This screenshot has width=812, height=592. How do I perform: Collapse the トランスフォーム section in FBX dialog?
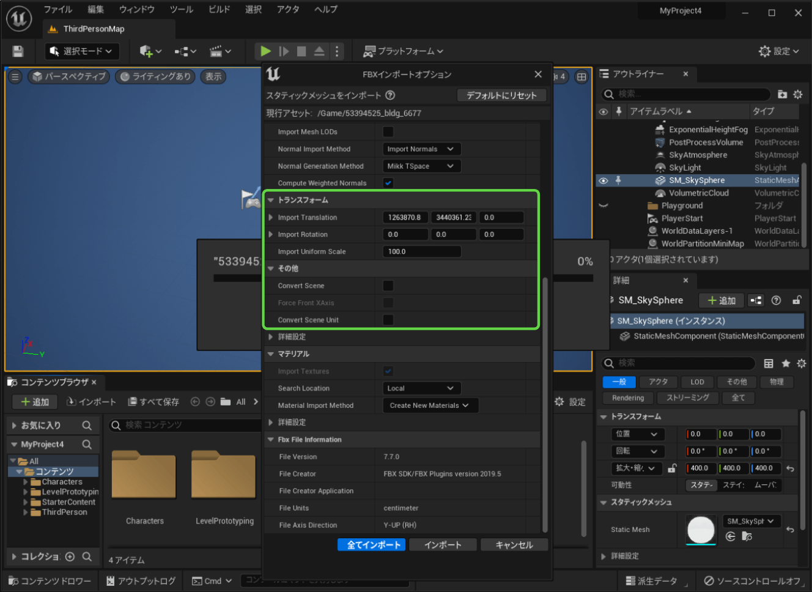271,200
